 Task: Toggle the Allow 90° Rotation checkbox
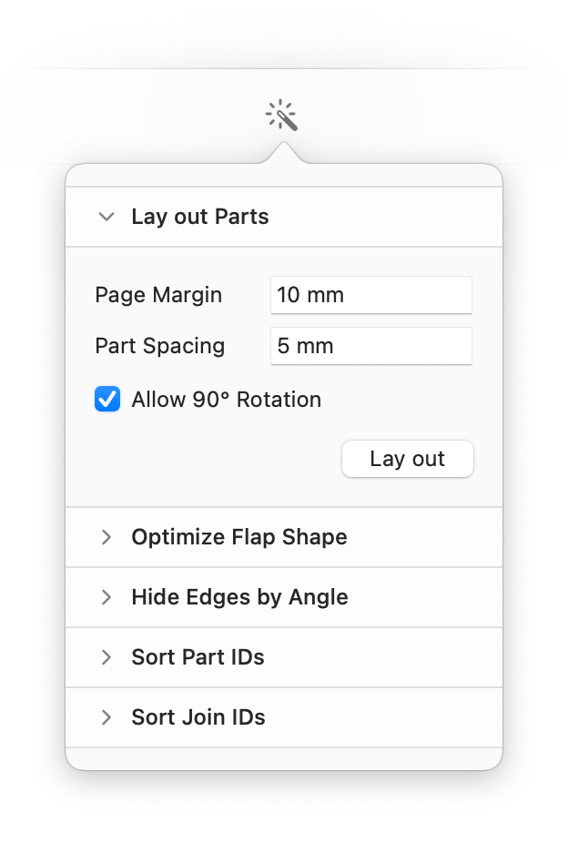click(107, 399)
